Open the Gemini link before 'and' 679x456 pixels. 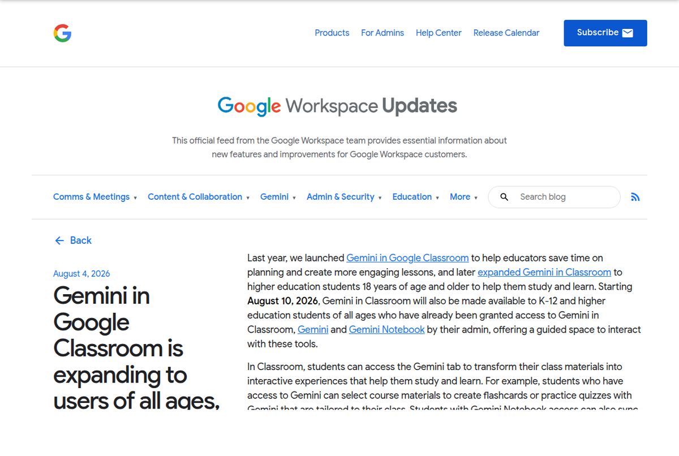pos(313,329)
